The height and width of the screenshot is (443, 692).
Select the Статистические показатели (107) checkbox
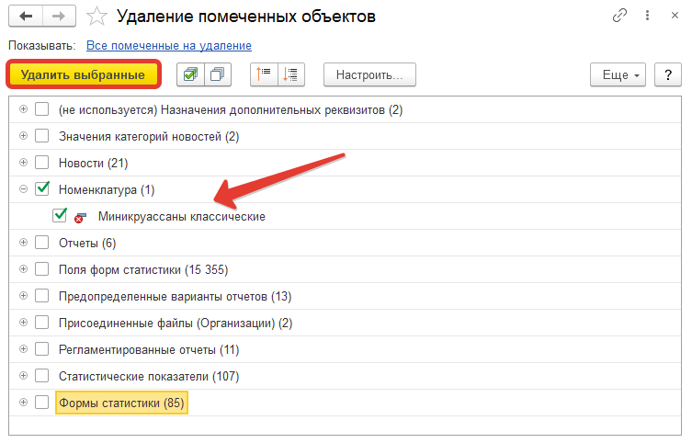(x=42, y=376)
